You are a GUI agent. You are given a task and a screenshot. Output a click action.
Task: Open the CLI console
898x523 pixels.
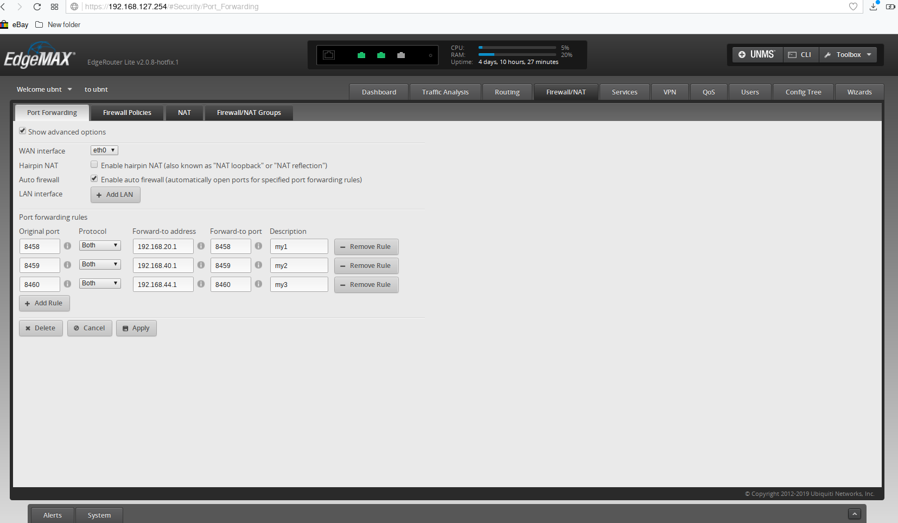(800, 54)
